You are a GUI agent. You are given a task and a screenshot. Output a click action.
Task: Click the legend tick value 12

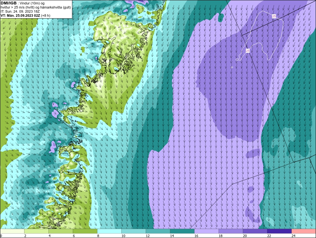148,236
